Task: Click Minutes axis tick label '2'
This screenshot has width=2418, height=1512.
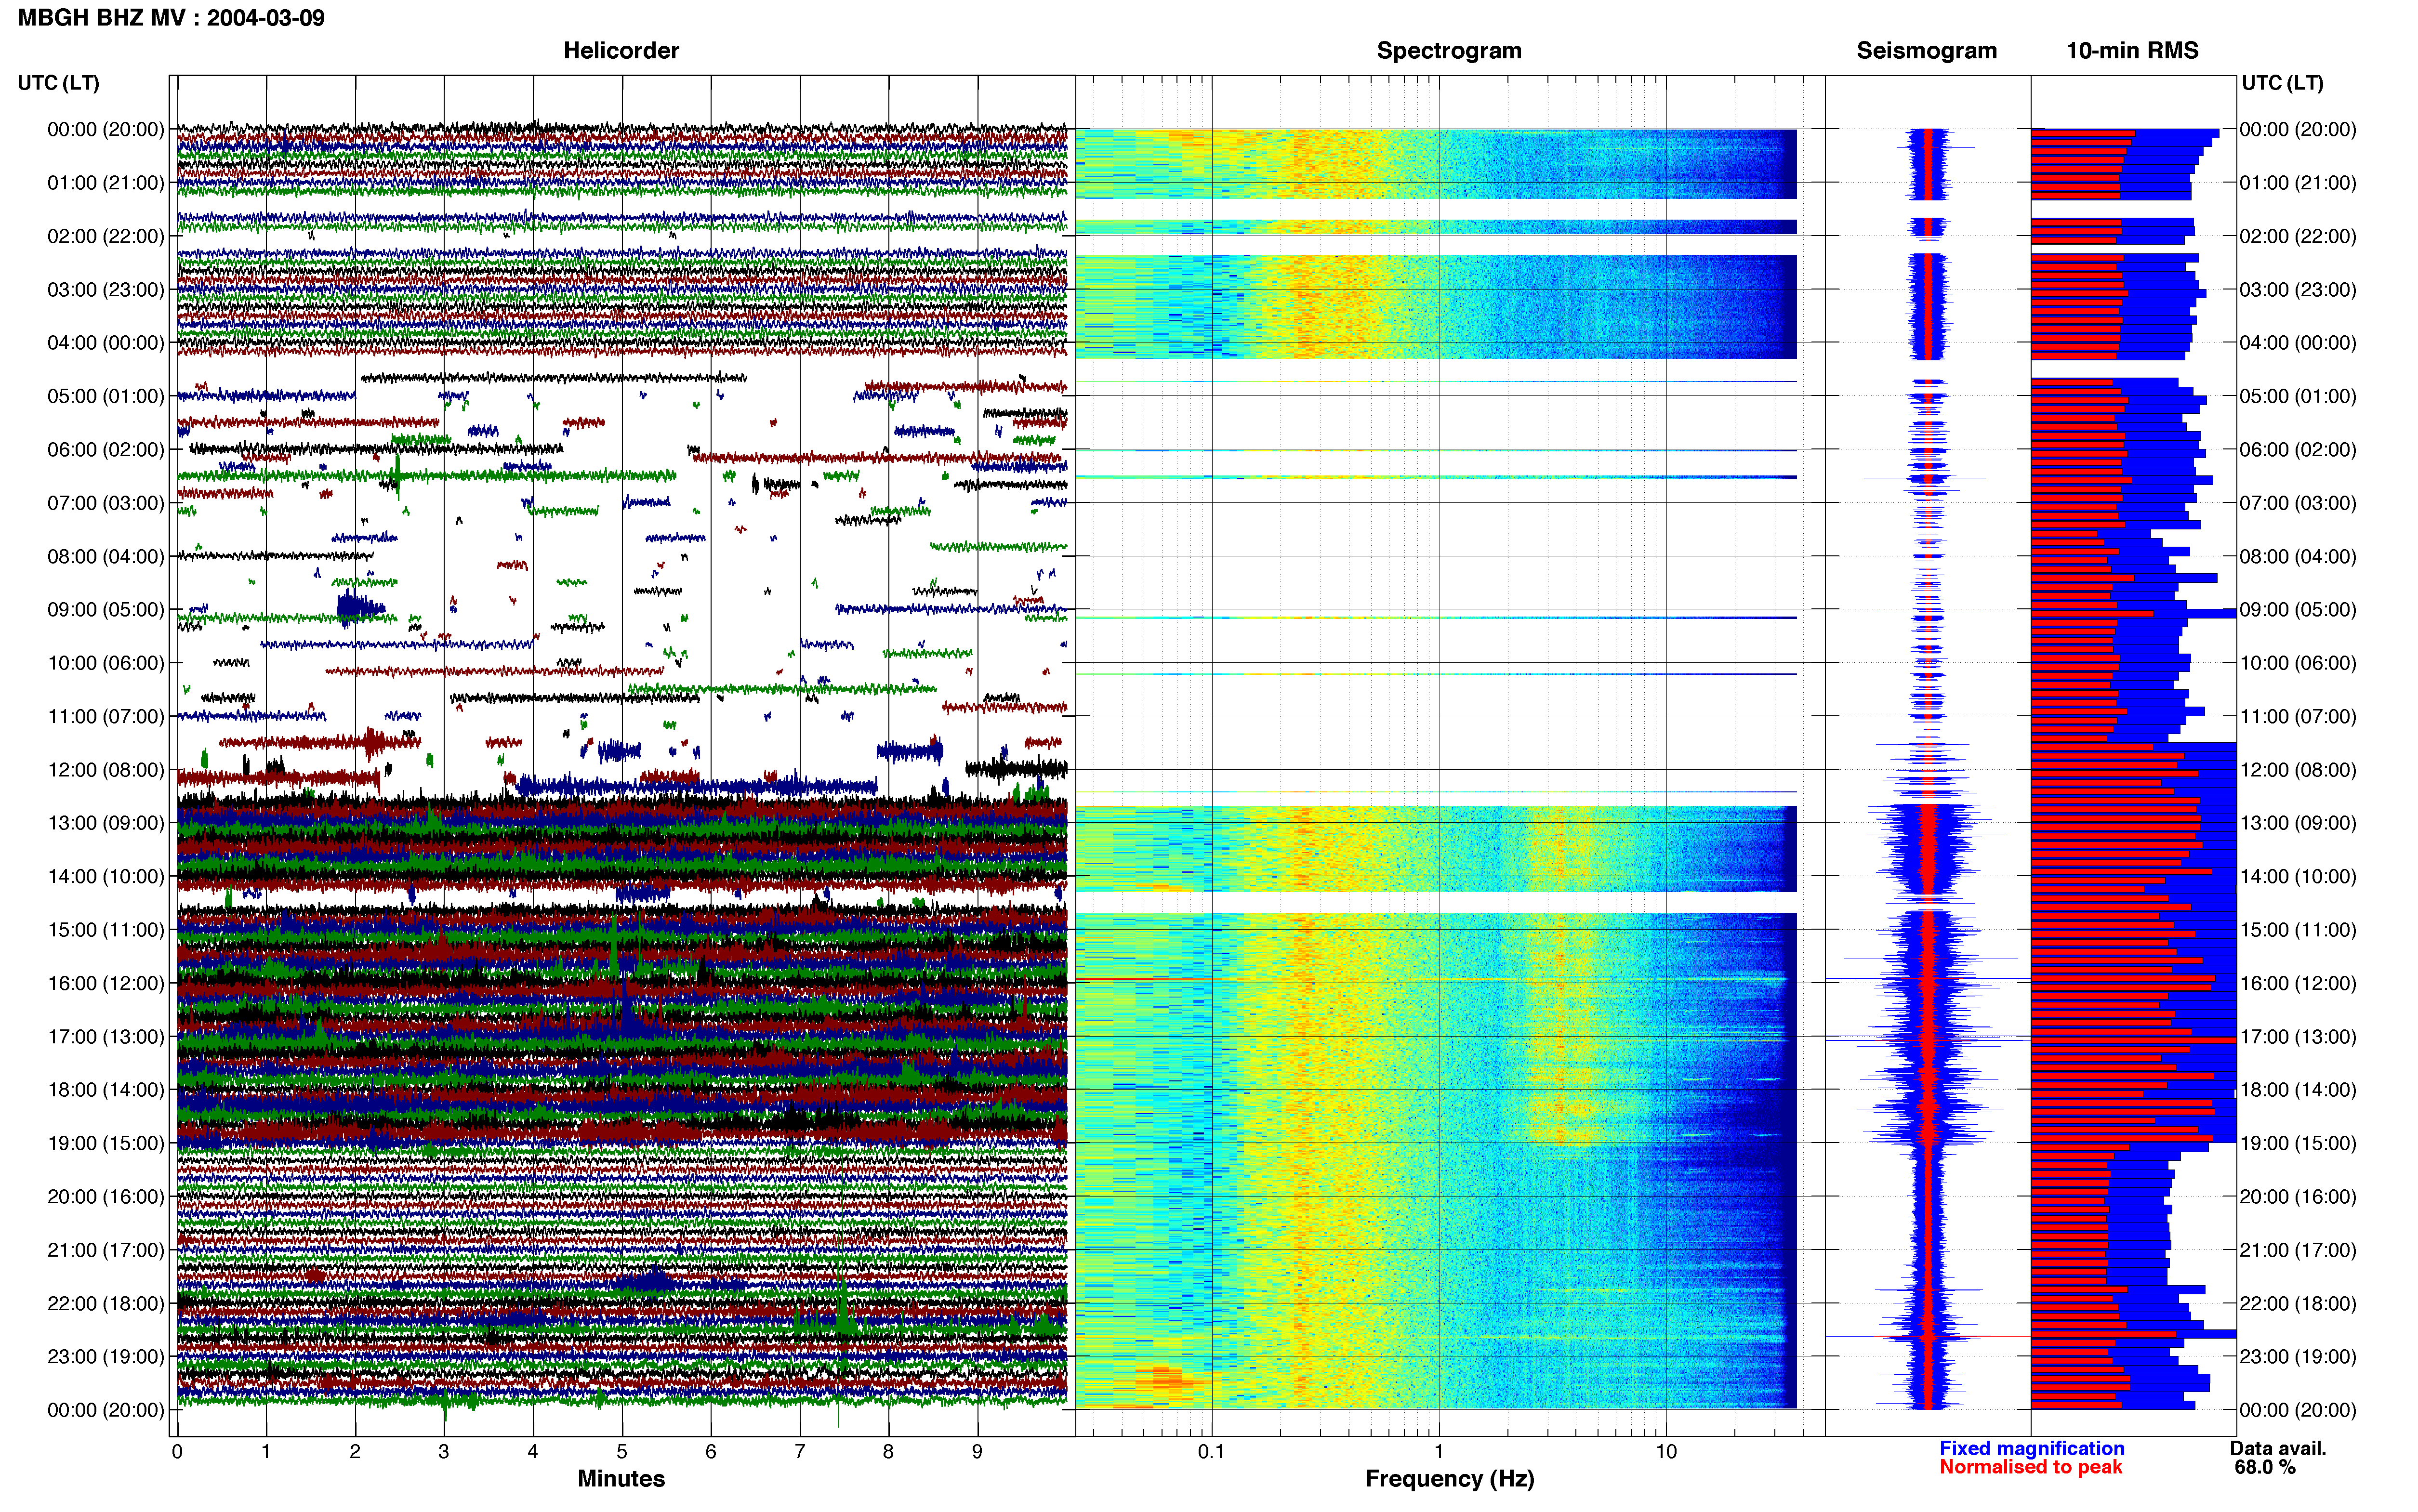Action: (355, 1452)
